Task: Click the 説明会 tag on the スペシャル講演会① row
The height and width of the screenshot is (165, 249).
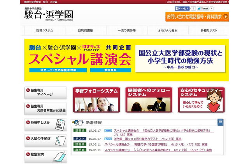Action: (x=80, y=150)
